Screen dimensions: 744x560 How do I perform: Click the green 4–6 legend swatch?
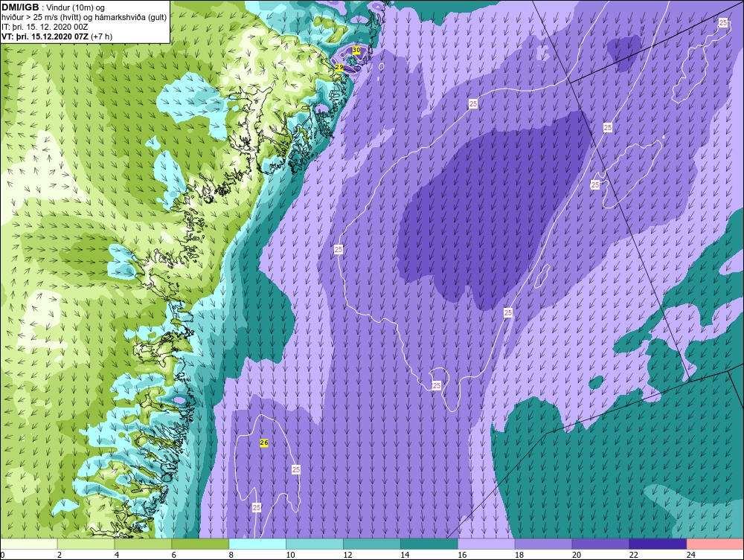click(144, 544)
